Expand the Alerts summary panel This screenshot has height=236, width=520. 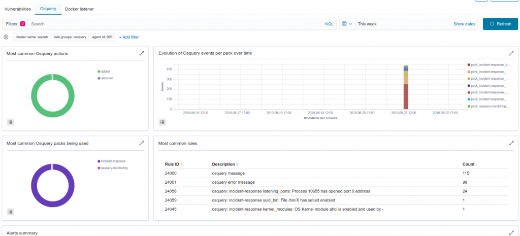coord(511,233)
